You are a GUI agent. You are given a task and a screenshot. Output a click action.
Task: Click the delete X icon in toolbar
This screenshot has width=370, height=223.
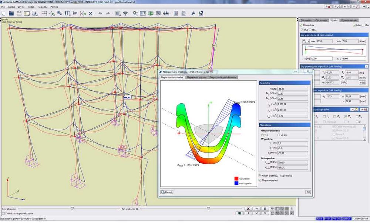(91, 13)
